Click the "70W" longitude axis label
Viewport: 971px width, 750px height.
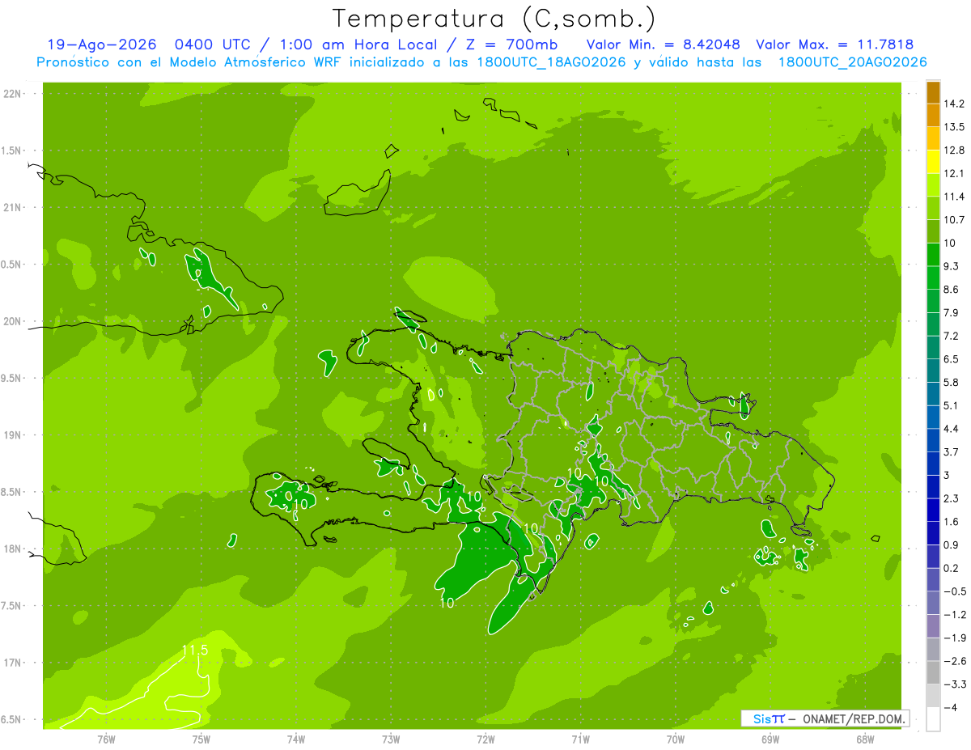pyautogui.click(x=675, y=739)
